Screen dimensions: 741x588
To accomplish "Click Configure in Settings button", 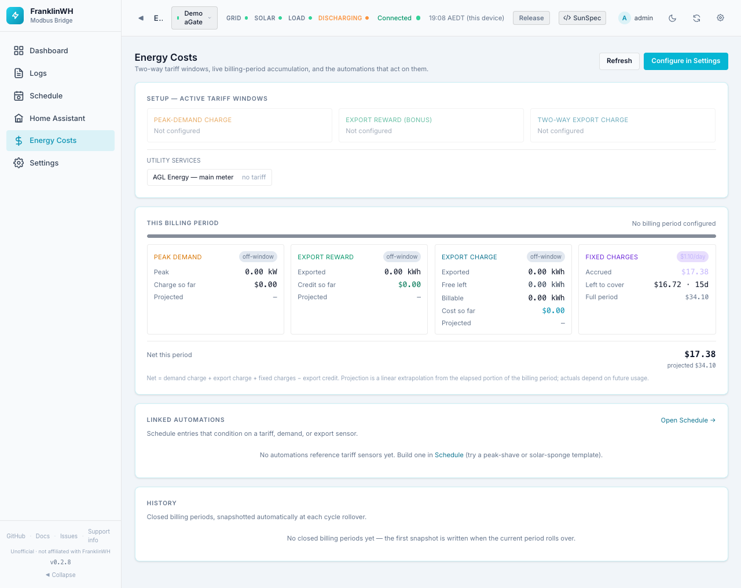I will click(x=686, y=61).
